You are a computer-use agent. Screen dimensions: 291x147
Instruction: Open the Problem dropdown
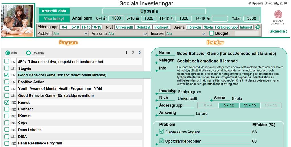[70, 33]
